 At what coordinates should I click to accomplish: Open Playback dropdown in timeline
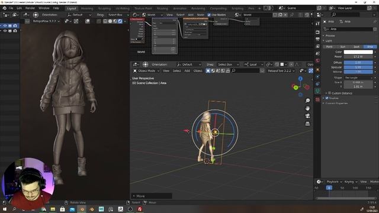pyautogui.click(x=334, y=182)
